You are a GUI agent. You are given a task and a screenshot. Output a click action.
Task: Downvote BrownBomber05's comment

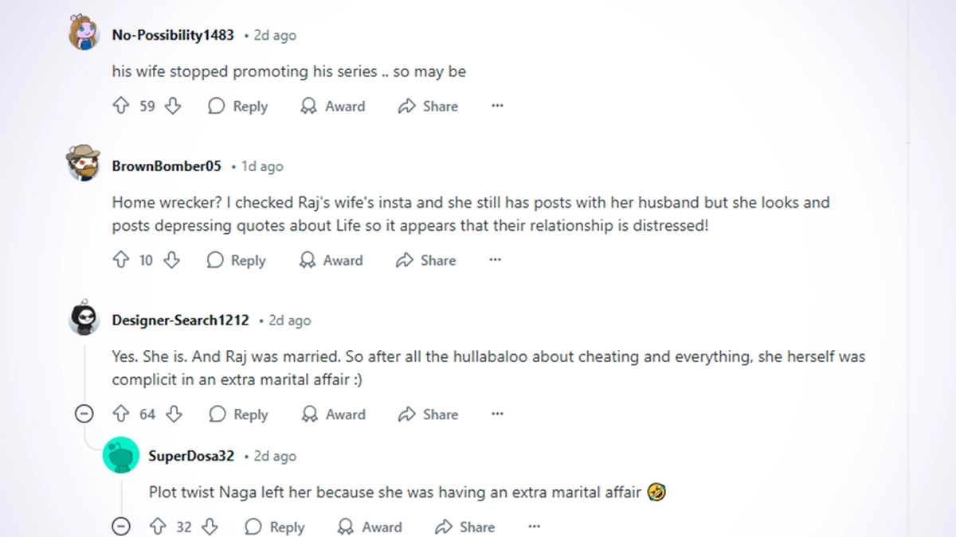[171, 260]
